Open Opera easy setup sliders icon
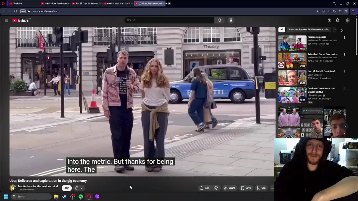Viewport: 358px width, 201px height. click(340, 11)
